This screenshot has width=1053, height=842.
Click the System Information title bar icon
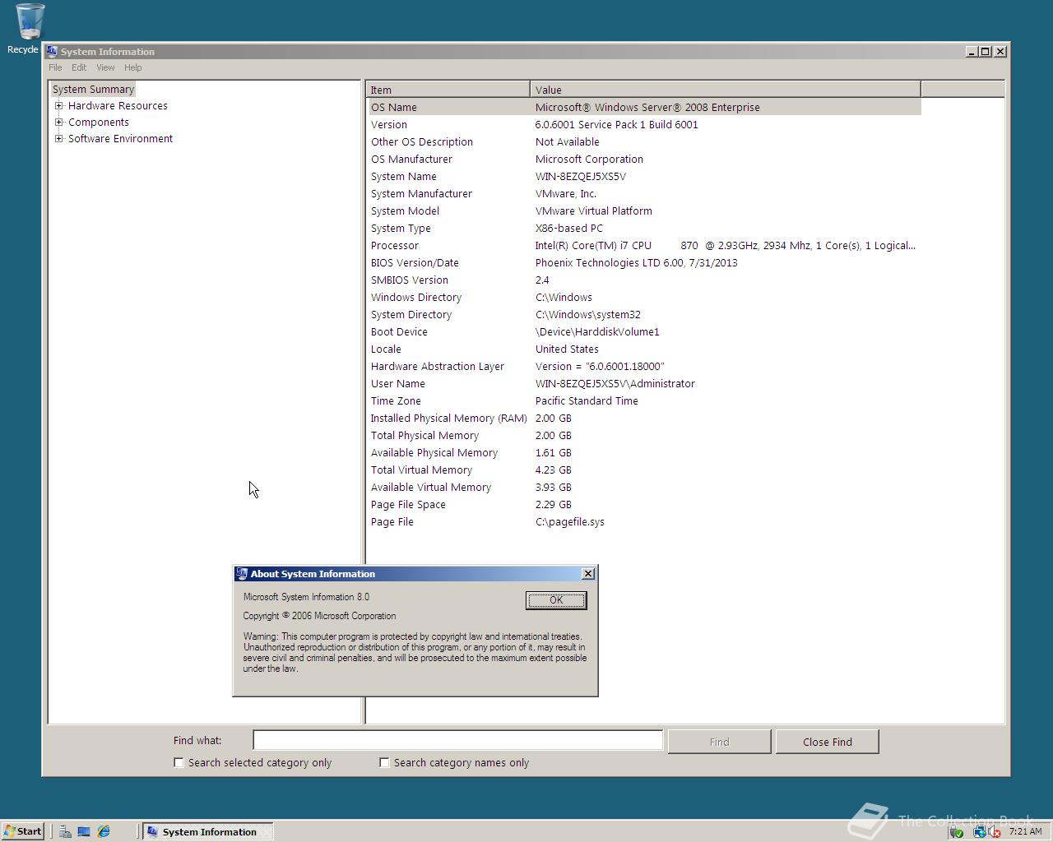coord(52,51)
